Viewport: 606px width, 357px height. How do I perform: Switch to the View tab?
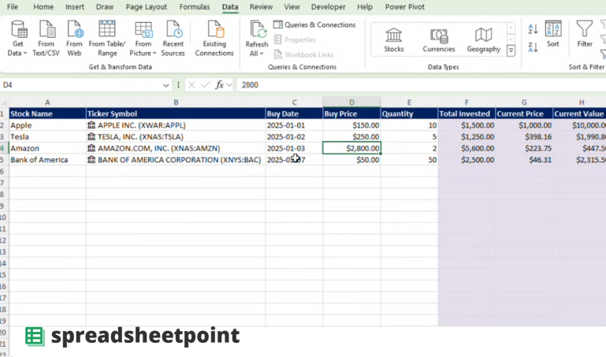point(292,7)
